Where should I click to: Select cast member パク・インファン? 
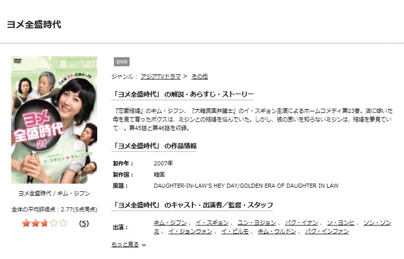(x=327, y=232)
